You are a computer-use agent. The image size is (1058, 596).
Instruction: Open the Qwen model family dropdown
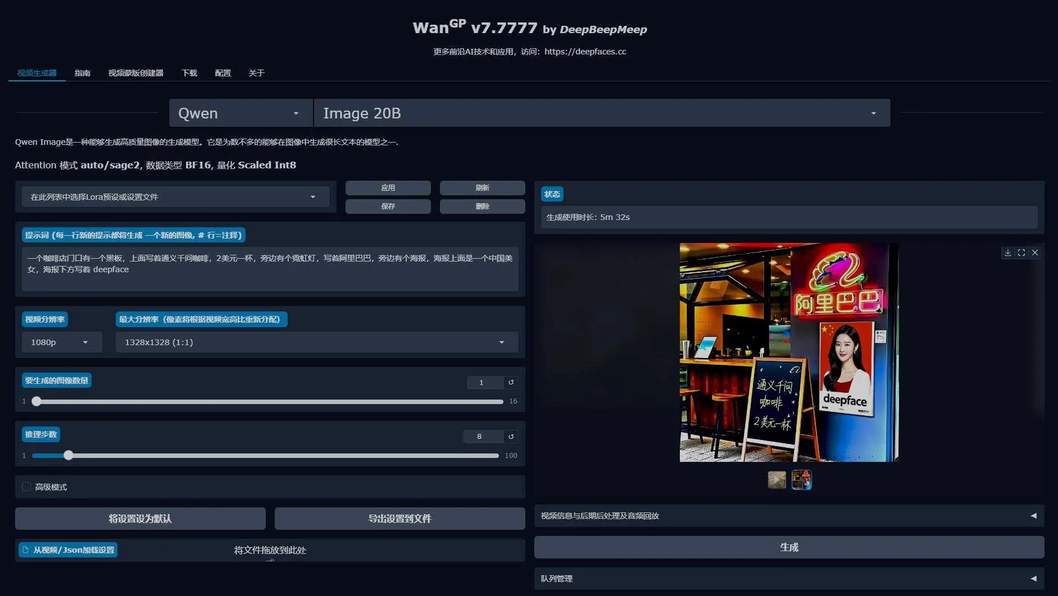click(240, 113)
